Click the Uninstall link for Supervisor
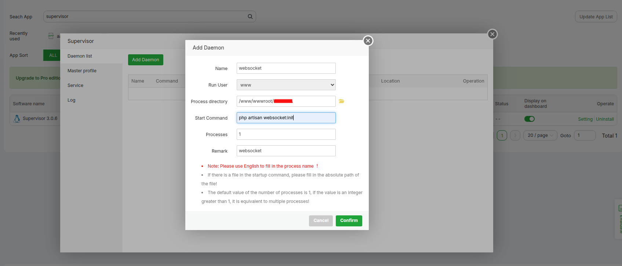Screen dimensions: 622x266 point(605,119)
